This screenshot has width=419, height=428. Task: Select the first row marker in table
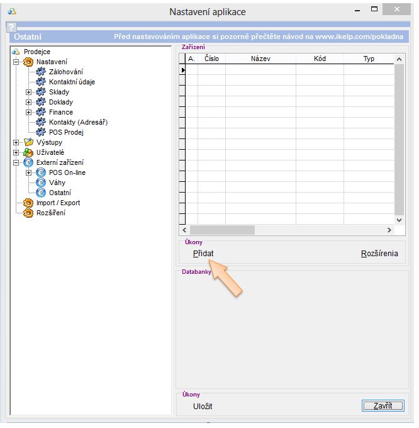[x=182, y=70]
